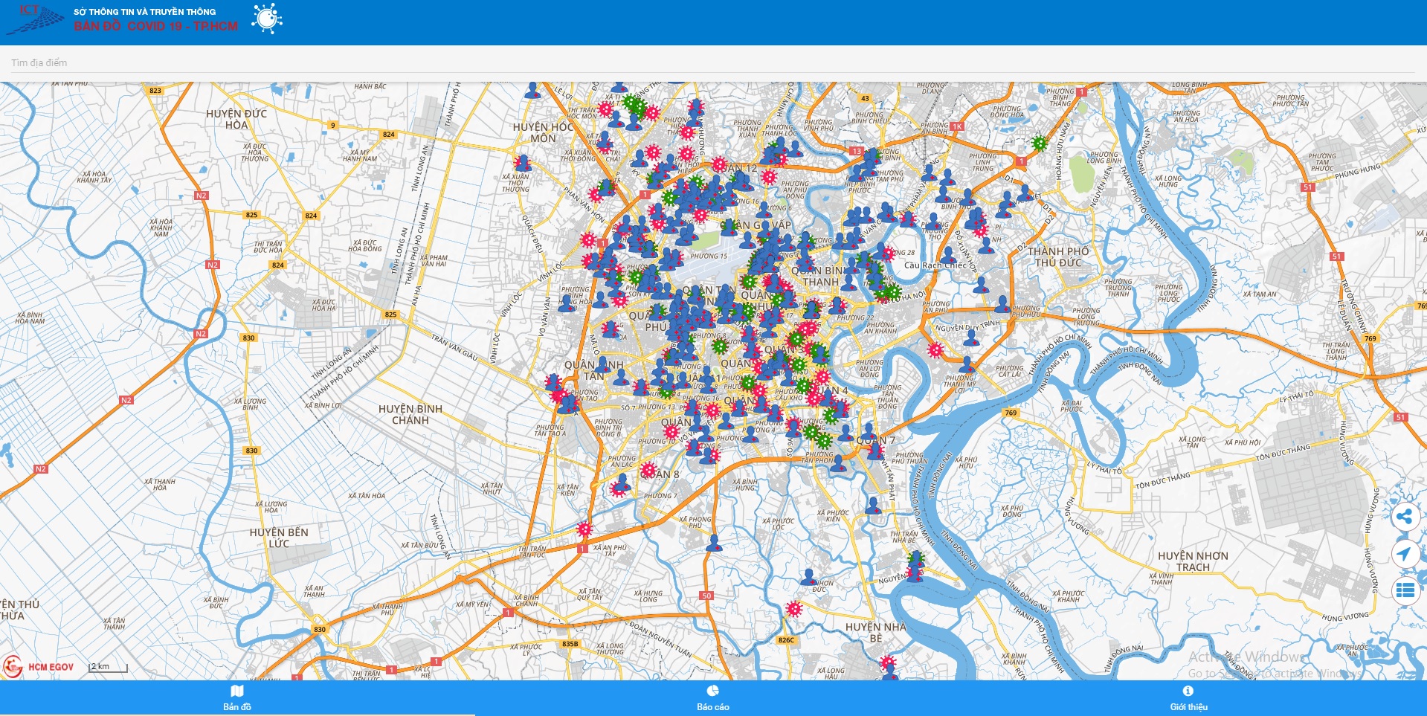Image resolution: width=1427 pixels, height=716 pixels.
Task: Click blue patient marker near Xã Phước Kiển
Action: tap(873, 506)
